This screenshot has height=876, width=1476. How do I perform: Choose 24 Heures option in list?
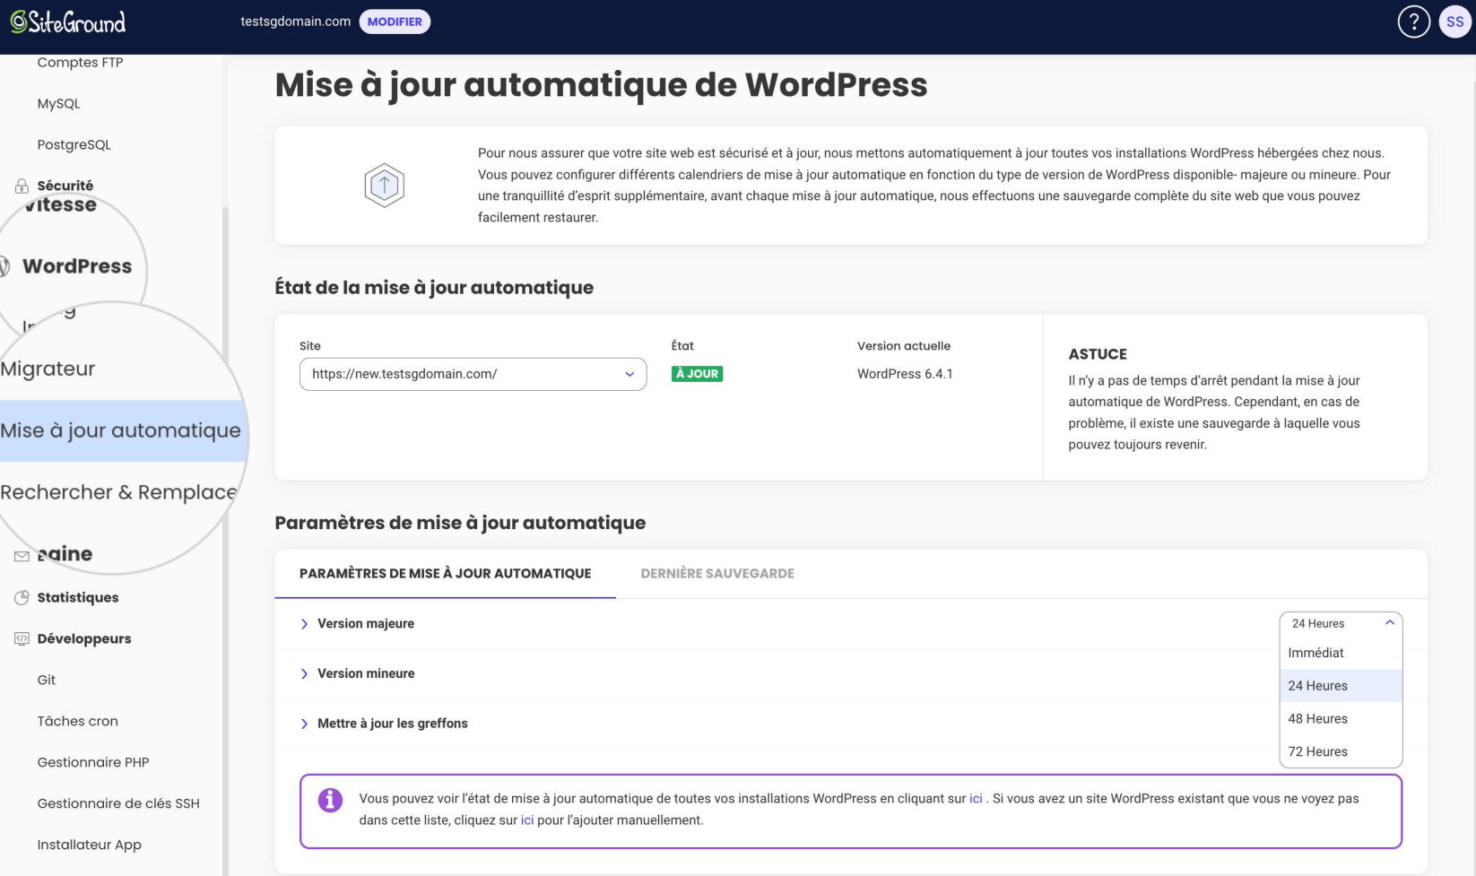pyautogui.click(x=1341, y=686)
